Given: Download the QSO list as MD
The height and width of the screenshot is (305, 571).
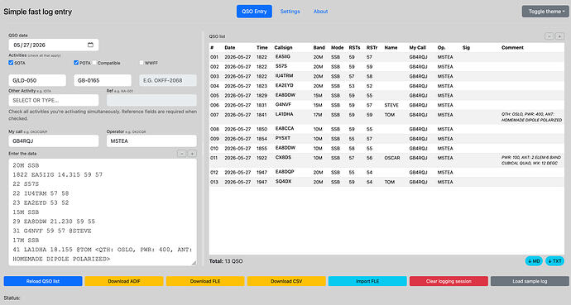Looking at the screenshot, I should (534, 261).
